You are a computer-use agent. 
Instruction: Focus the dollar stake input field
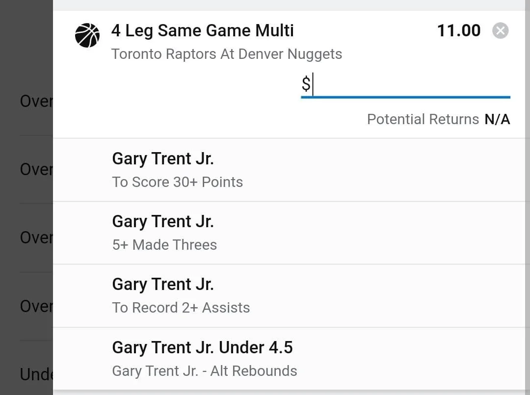[406, 85]
